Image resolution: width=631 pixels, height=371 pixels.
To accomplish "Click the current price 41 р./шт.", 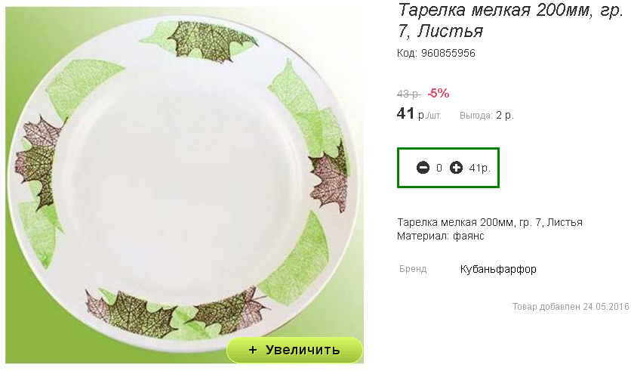I will [x=419, y=114].
